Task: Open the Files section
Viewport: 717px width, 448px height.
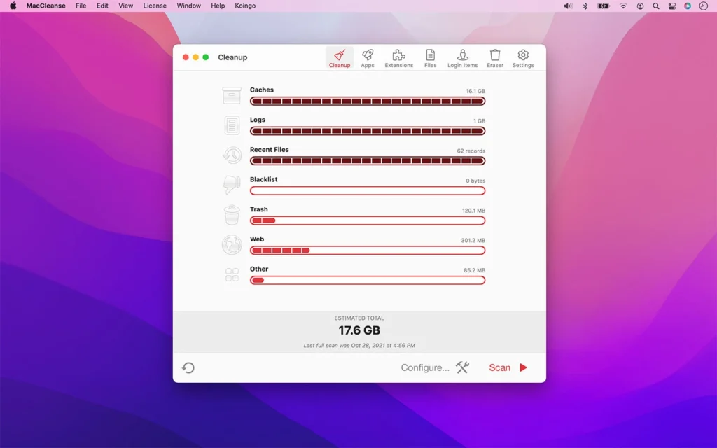Action: coord(430,58)
